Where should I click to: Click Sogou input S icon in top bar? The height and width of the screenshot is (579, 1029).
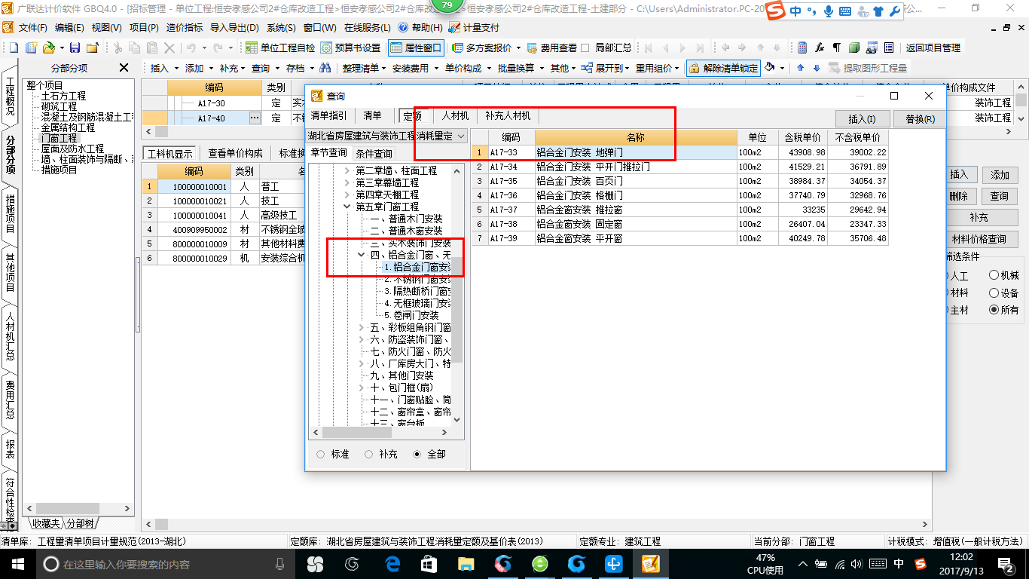[x=777, y=11]
